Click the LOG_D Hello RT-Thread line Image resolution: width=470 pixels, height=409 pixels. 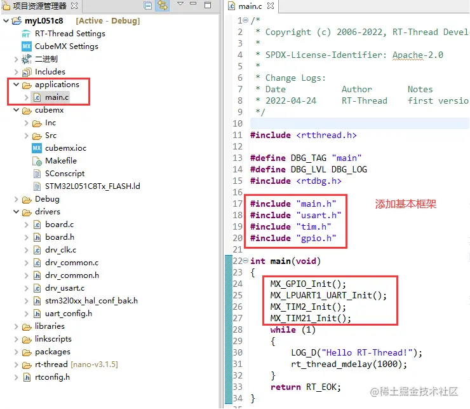point(356,352)
